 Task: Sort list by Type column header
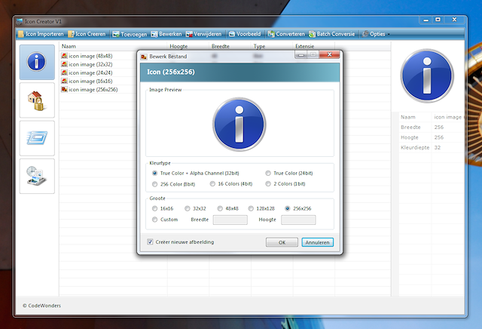(272, 46)
